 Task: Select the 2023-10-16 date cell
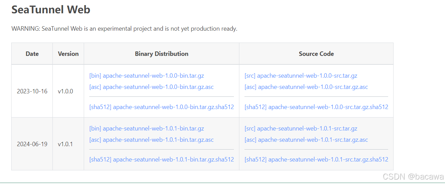[x=32, y=91]
